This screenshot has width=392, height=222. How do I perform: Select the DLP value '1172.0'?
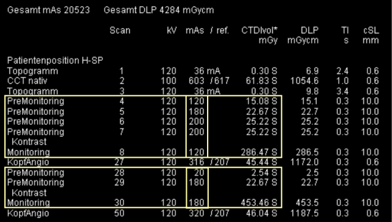[305, 162]
